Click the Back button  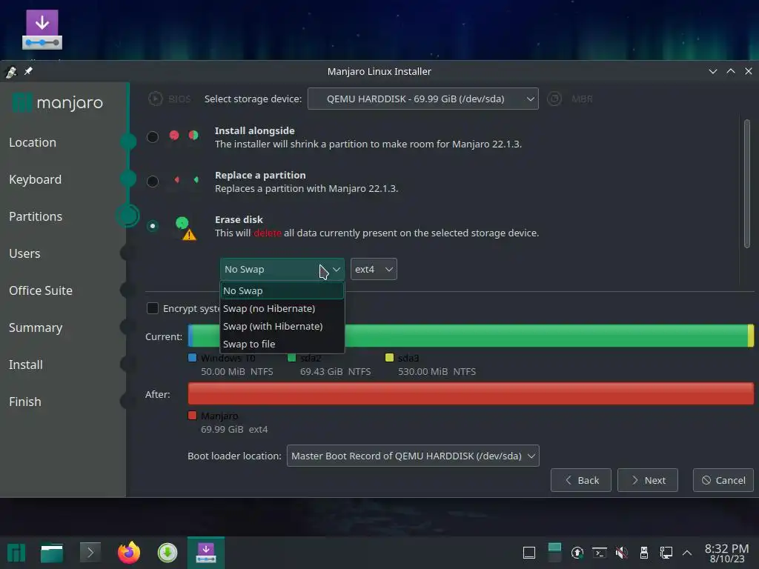[581, 480]
